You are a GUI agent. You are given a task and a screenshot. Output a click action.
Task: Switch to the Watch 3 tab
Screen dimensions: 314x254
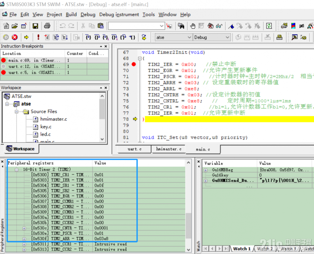pyautogui.click(x=288, y=249)
